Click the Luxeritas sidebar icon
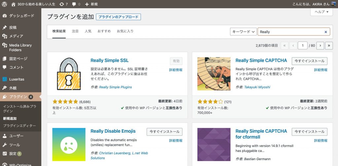This screenshot has width=338, height=166. pos(5,79)
